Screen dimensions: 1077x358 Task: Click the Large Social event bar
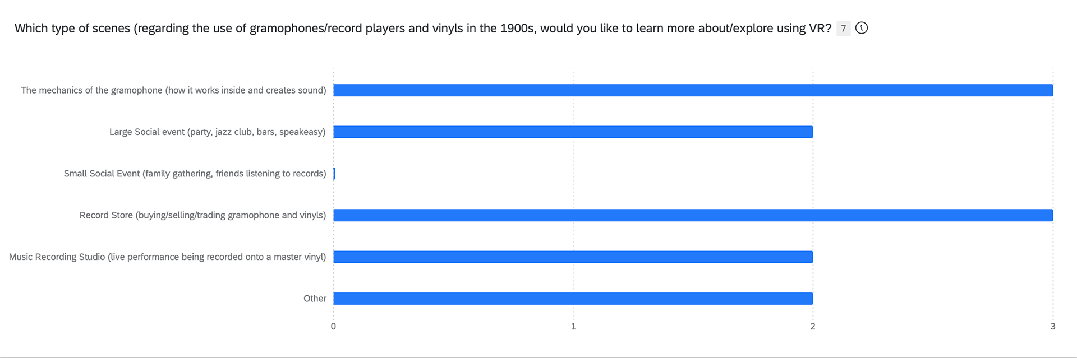pos(573,132)
